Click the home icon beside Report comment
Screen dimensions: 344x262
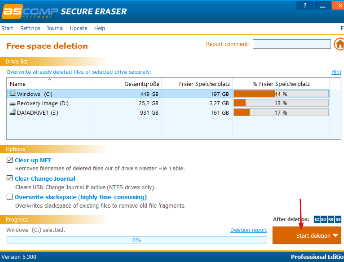(339, 45)
